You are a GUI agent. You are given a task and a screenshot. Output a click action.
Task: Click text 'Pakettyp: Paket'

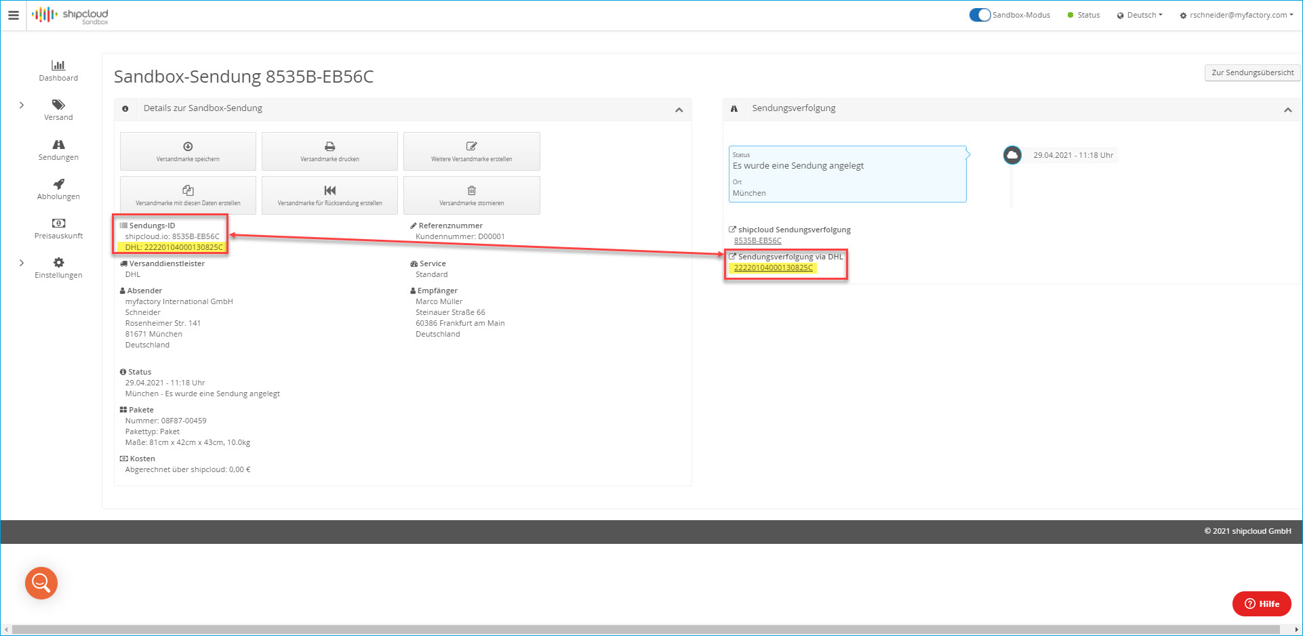(x=153, y=431)
